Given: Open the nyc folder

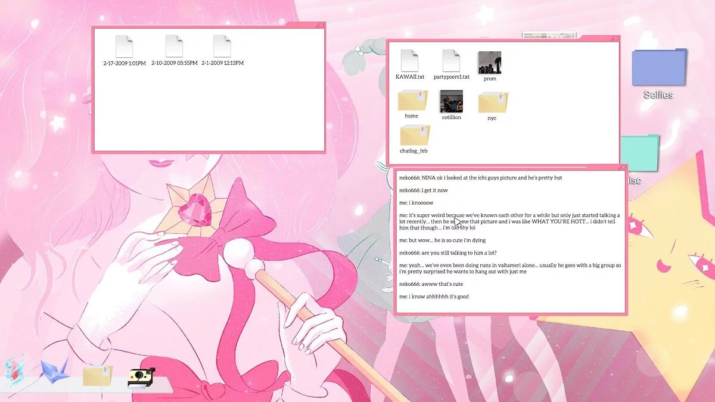Looking at the screenshot, I should pyautogui.click(x=492, y=106).
